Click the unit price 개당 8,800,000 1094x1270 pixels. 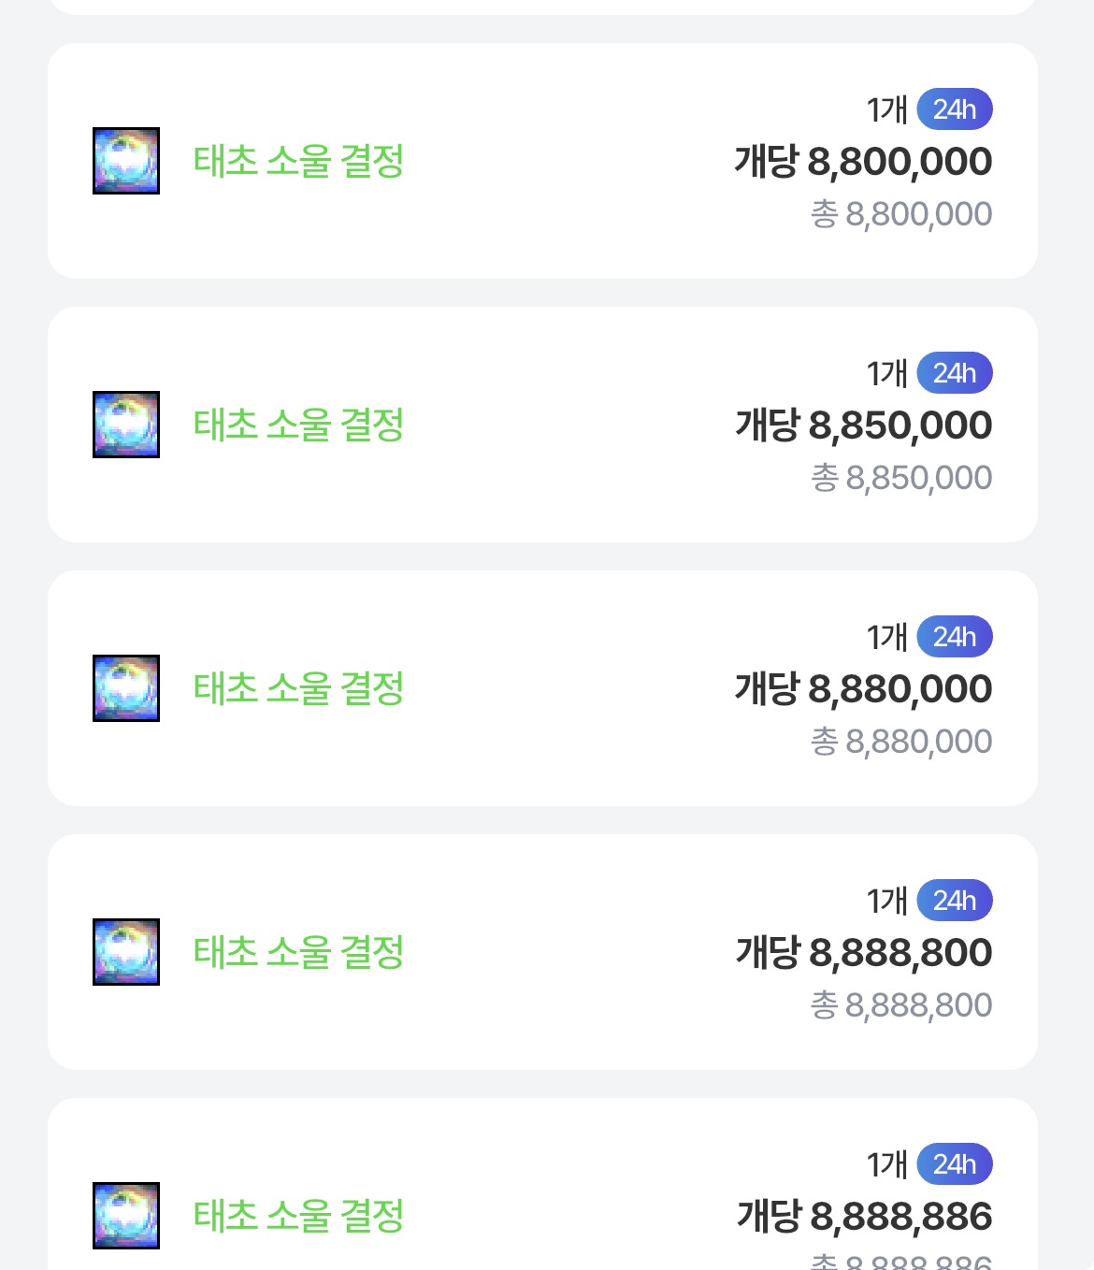pyautogui.click(x=863, y=162)
